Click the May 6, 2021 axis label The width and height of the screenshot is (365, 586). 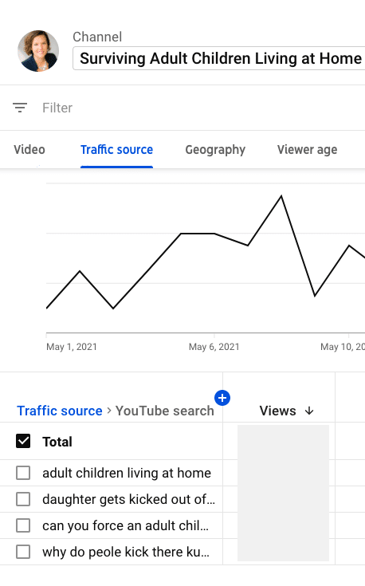[214, 347]
